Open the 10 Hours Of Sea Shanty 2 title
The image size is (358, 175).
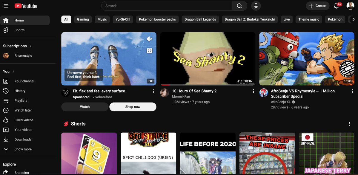coord(194,91)
